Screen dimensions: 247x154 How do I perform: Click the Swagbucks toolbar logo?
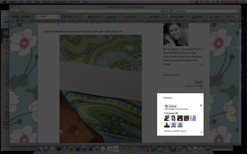21,17
